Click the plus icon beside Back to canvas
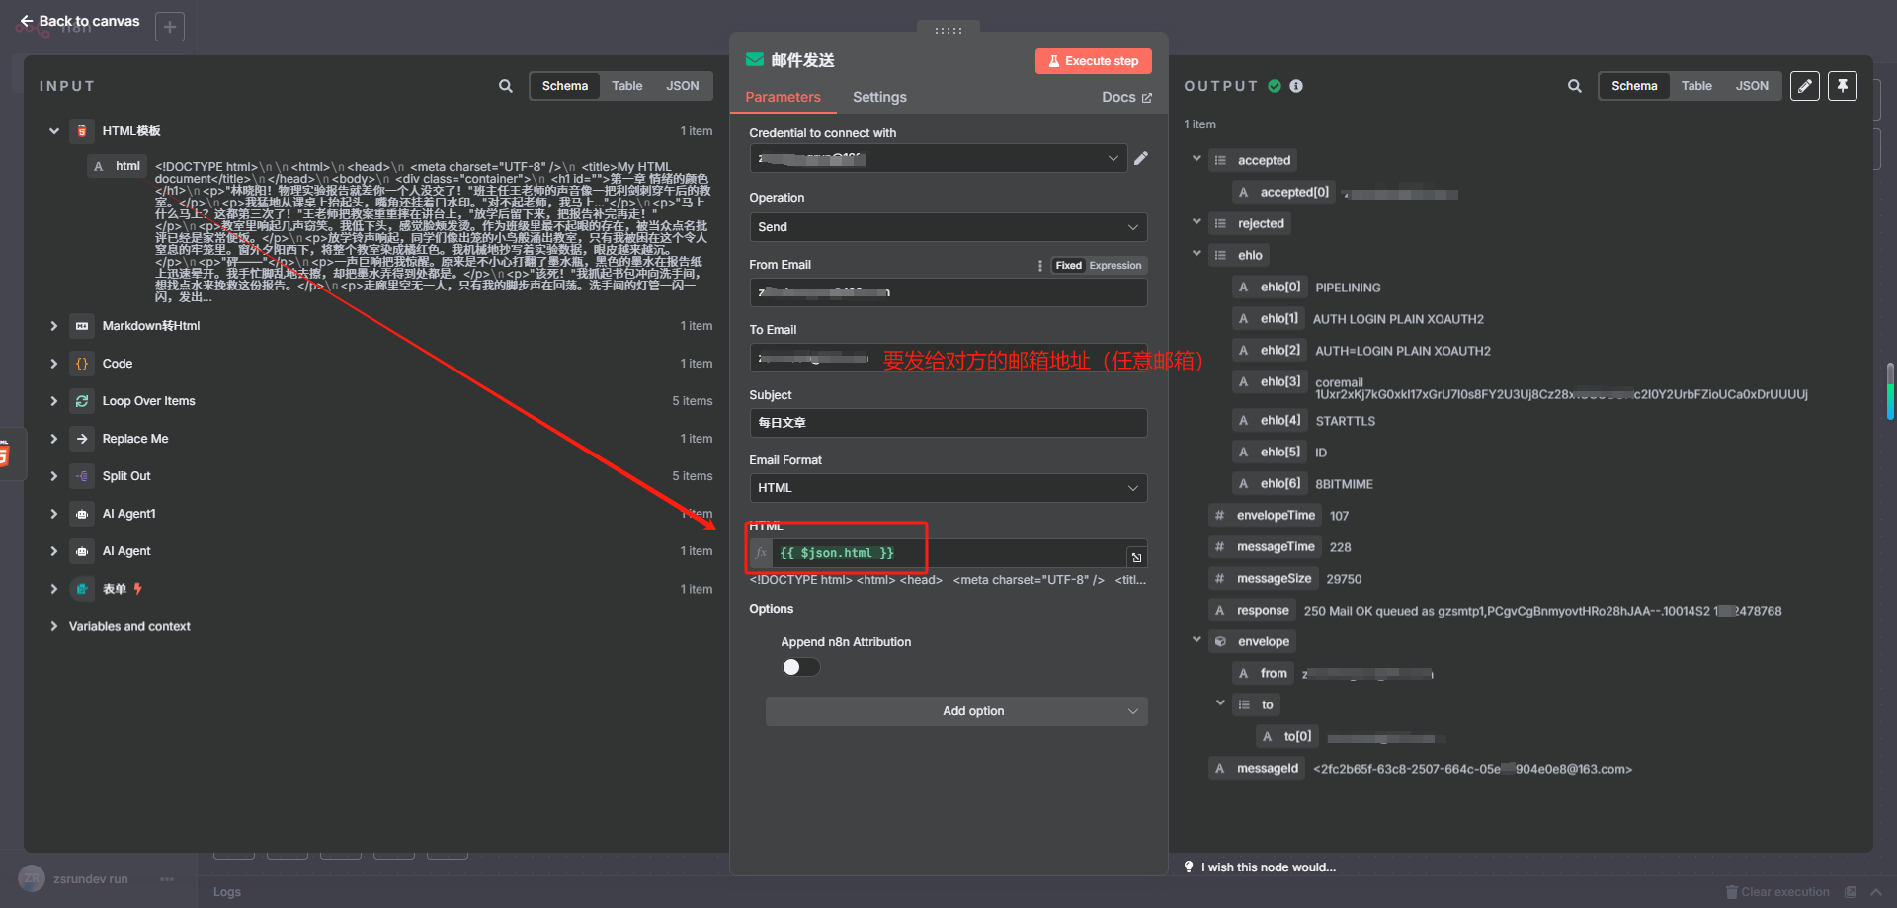The image size is (1897, 908). [x=170, y=27]
